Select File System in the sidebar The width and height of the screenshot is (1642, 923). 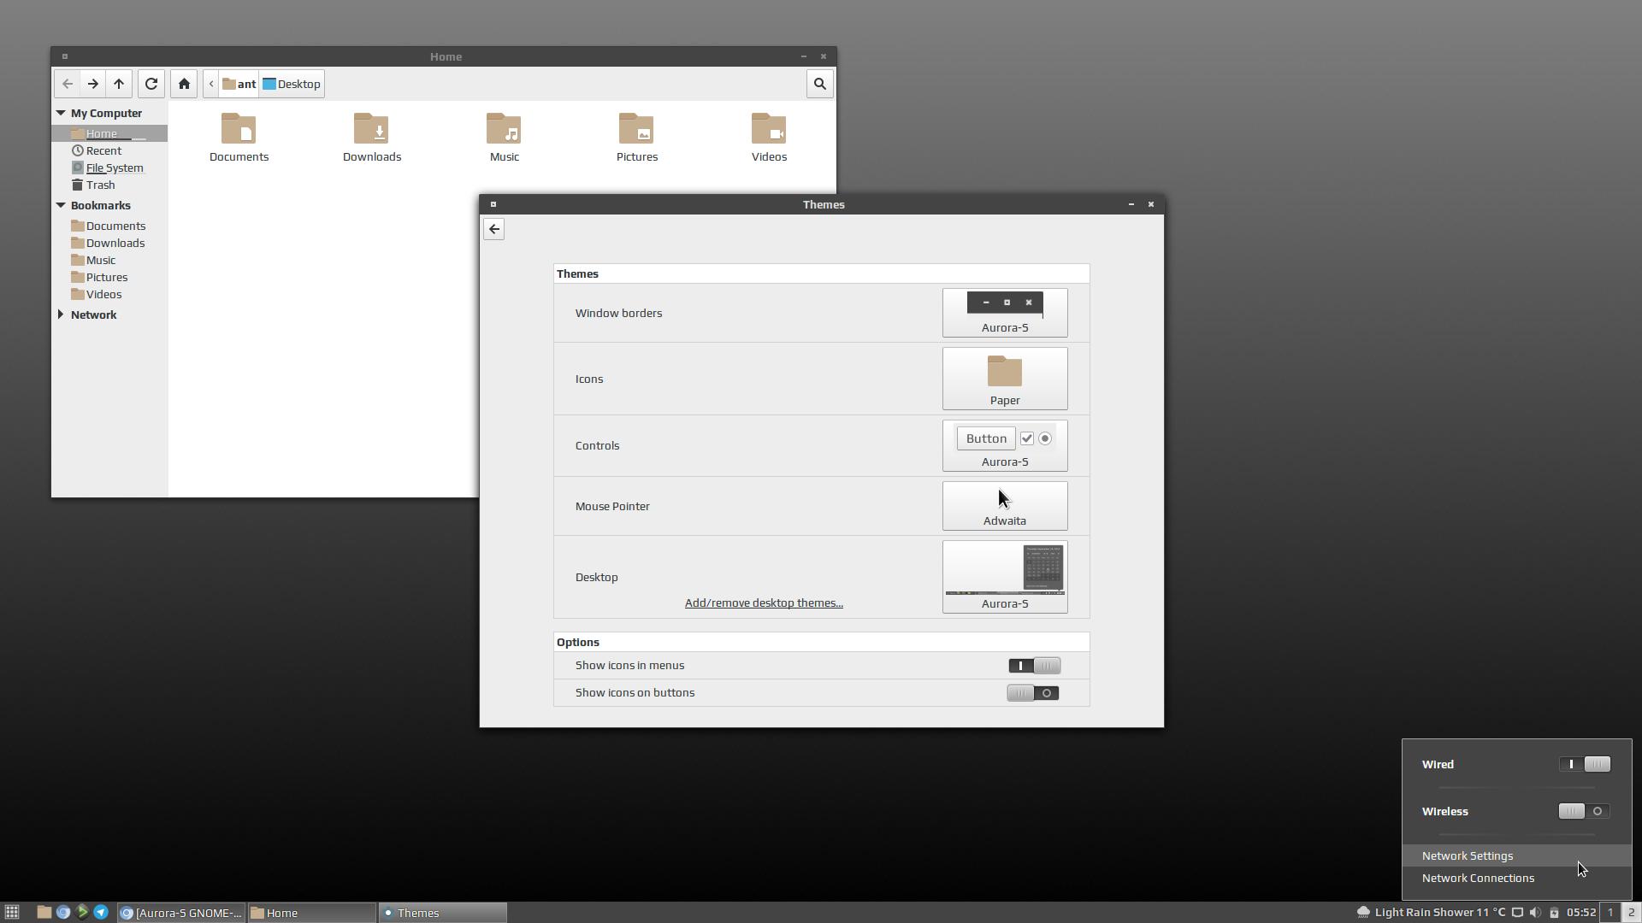[x=109, y=168]
